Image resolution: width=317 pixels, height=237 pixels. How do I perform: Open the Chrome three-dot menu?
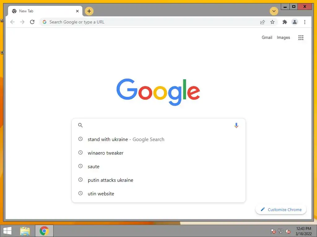[305, 22]
